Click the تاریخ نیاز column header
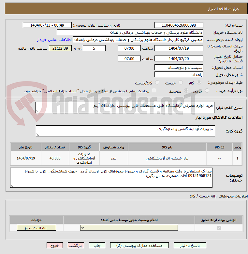 click(26, 147)
